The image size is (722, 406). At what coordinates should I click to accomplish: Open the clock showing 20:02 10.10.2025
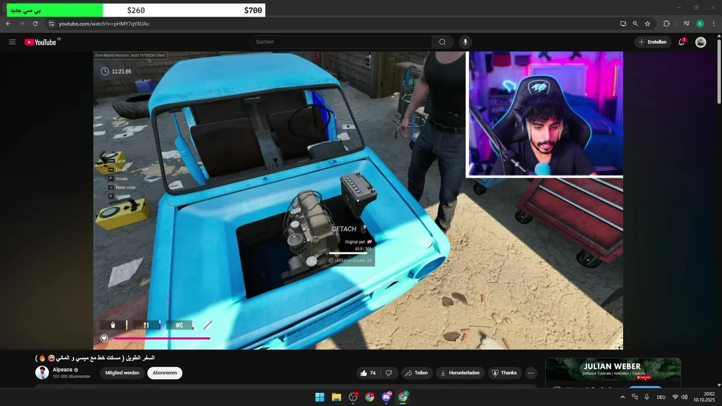pos(704,397)
